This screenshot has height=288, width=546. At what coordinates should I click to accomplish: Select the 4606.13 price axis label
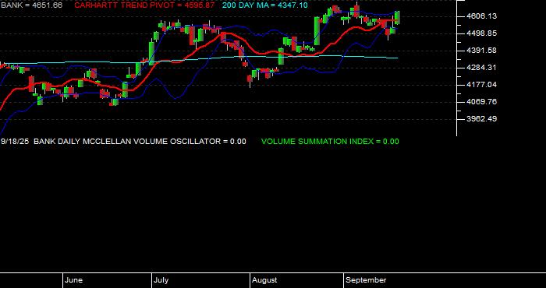(x=481, y=16)
